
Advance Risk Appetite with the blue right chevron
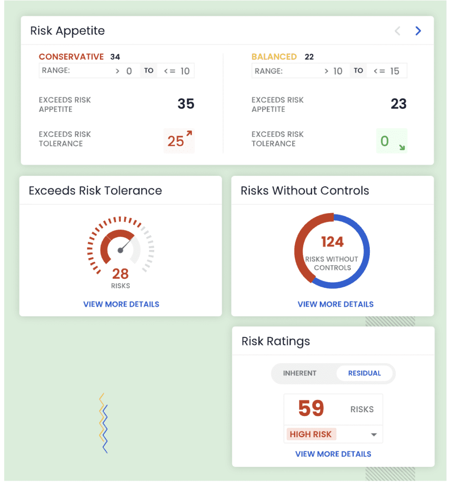[x=418, y=31]
